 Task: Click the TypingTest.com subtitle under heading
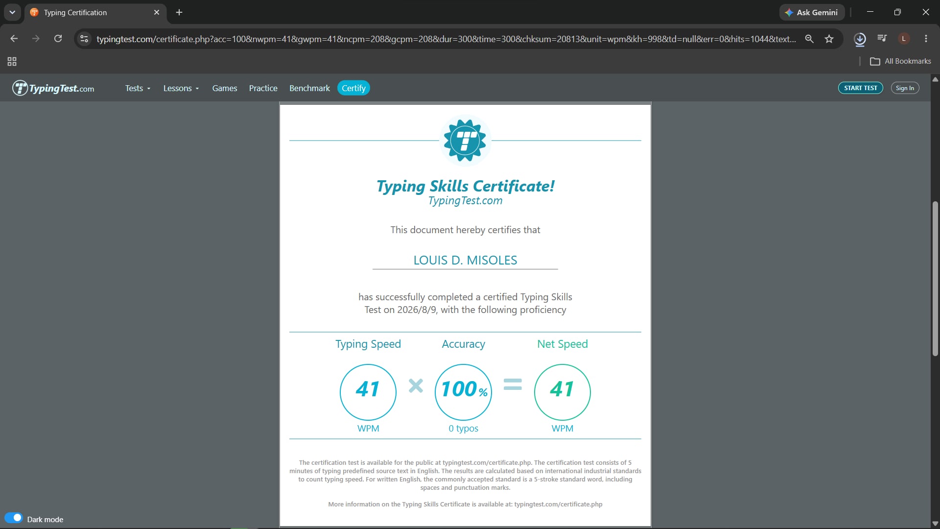465,200
